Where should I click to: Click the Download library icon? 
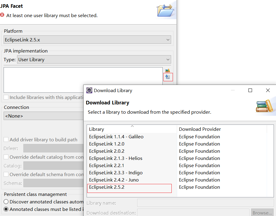[x=168, y=77]
